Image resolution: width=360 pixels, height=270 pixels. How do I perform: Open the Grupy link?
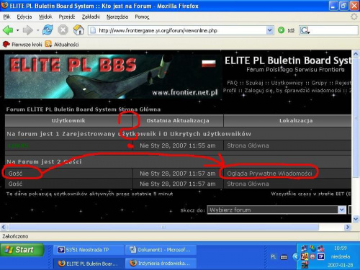(319, 83)
